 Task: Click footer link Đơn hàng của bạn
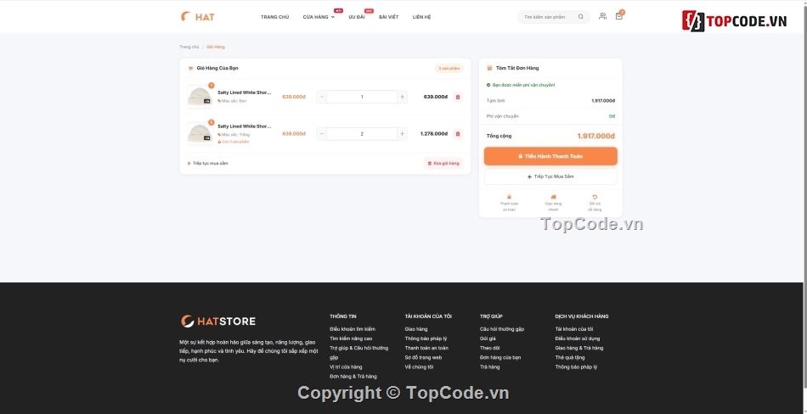(500, 357)
